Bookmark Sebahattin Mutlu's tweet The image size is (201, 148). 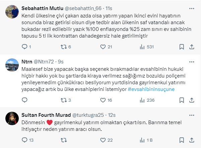[x=181, y=47]
